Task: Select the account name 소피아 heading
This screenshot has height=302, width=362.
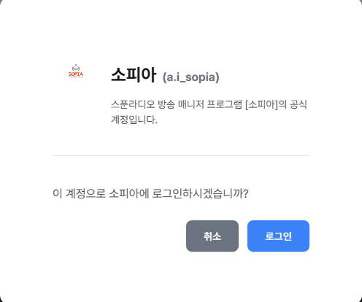Action: coord(134,75)
